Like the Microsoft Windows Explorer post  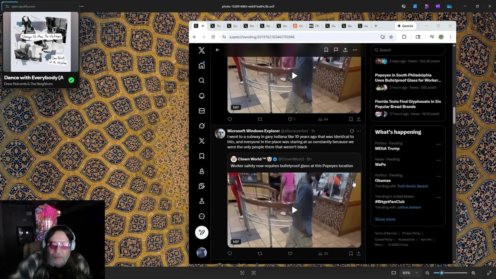[x=290, y=253]
